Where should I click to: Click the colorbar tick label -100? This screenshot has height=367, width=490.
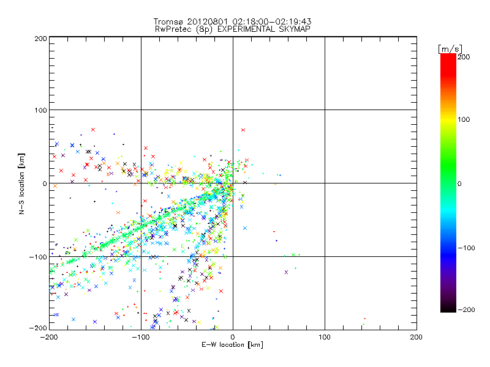pyautogui.click(x=467, y=248)
